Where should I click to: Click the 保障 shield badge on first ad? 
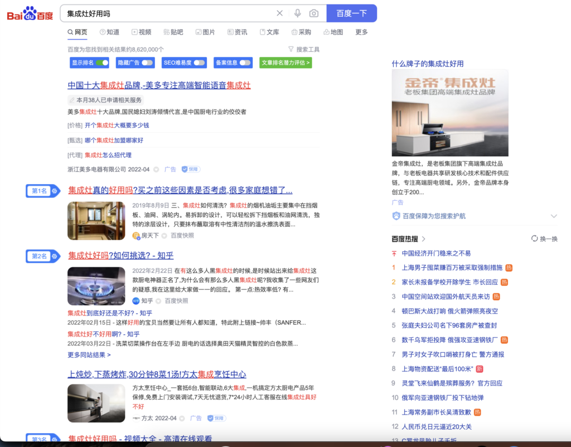click(x=191, y=169)
